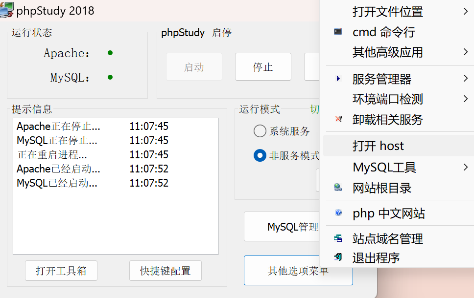This screenshot has width=474, height=298.
Task: Click the 停止 button
Action: (263, 66)
